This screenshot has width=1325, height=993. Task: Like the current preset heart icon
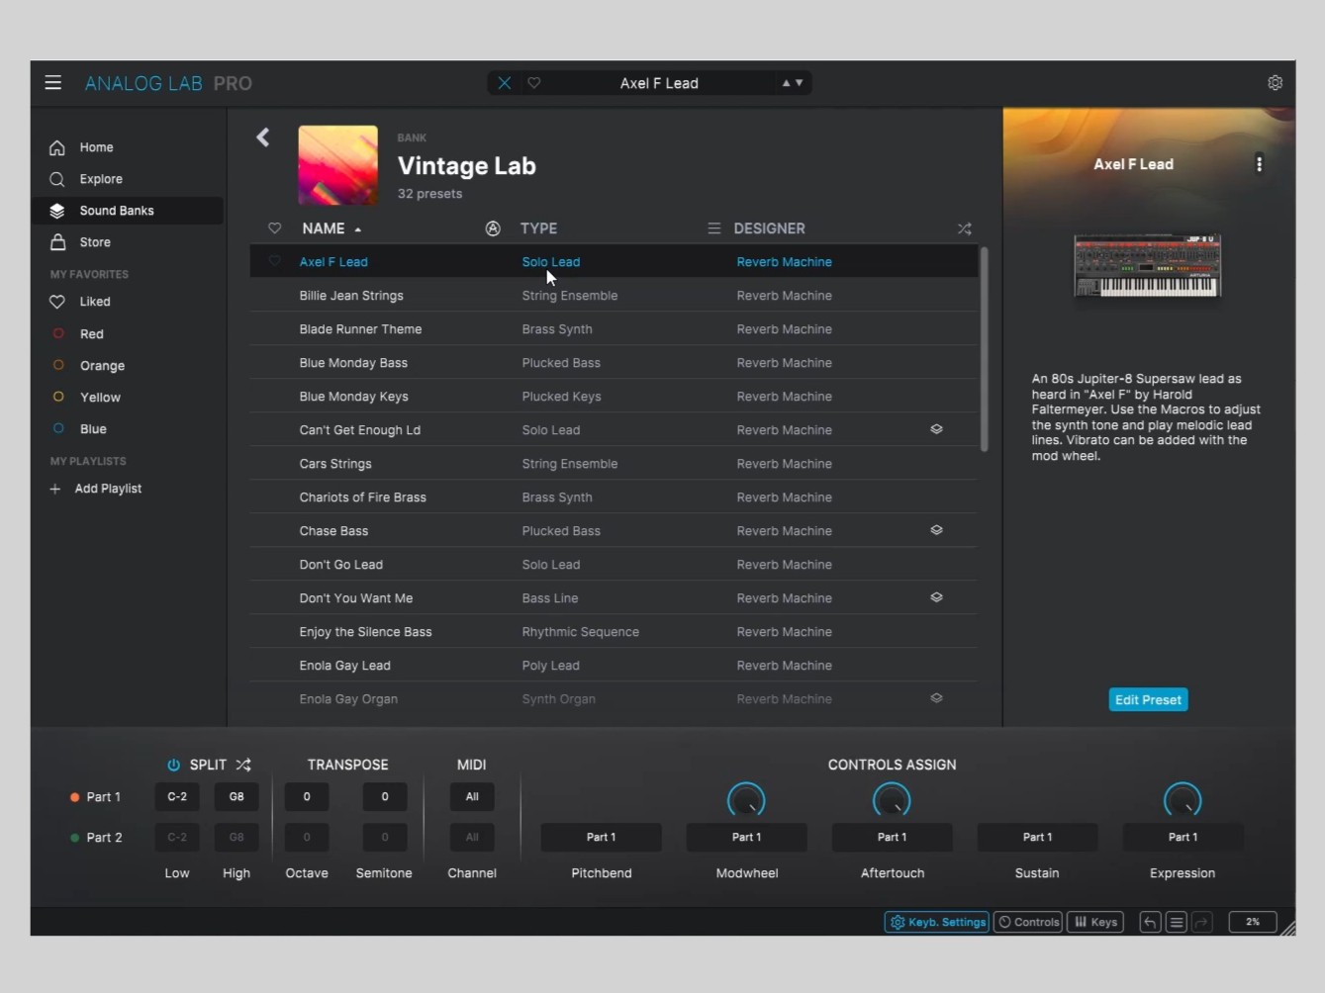pyautogui.click(x=534, y=83)
